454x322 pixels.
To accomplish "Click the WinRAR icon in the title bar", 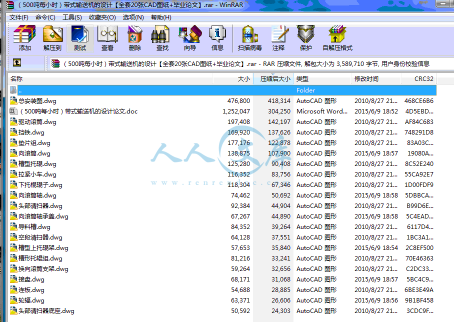I will (x=10, y=4).
